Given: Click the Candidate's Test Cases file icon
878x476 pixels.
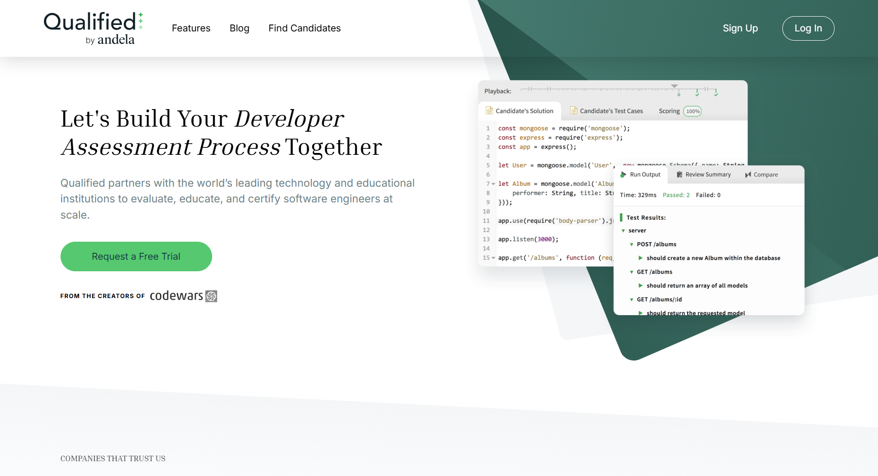Looking at the screenshot, I should [573, 110].
